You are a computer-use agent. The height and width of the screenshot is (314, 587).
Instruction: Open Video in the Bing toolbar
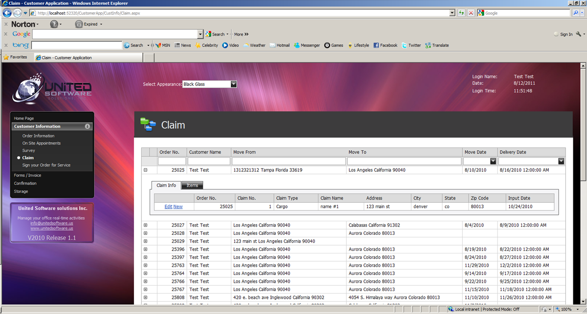point(230,45)
